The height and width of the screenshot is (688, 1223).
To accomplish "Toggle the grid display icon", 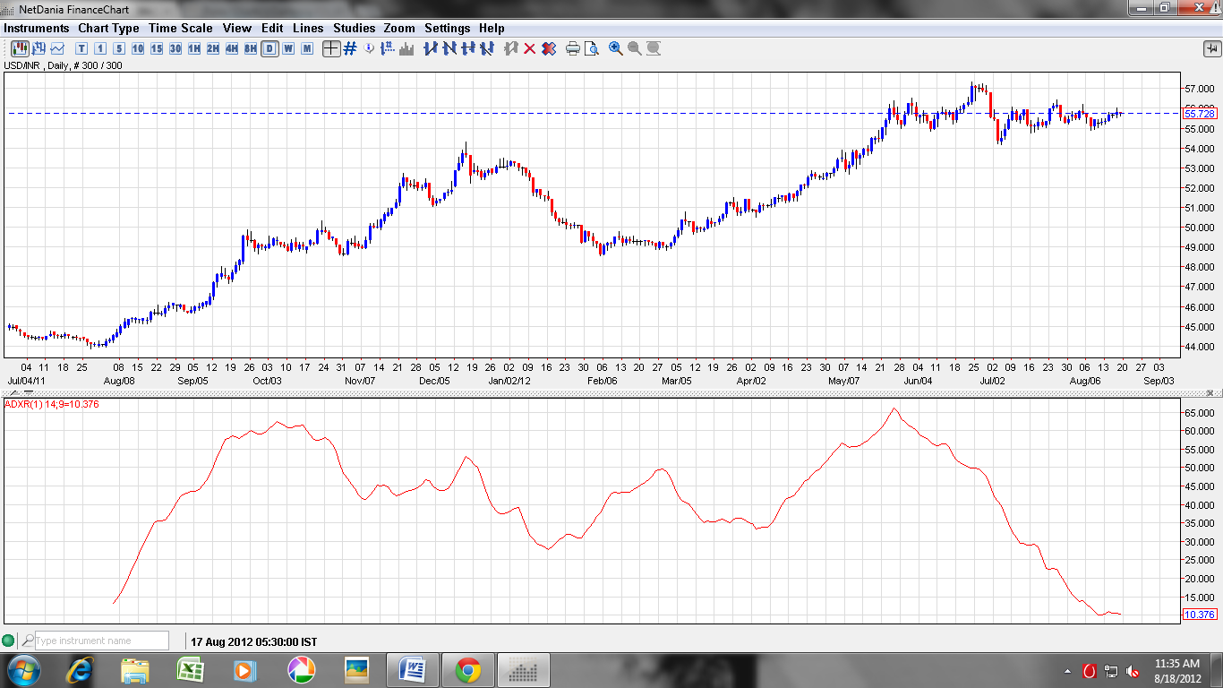I will pos(351,49).
